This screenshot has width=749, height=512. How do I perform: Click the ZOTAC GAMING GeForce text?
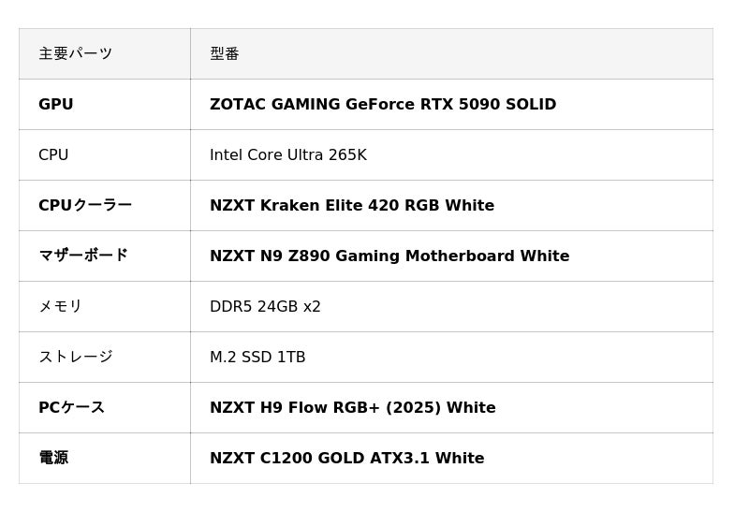pos(309,105)
